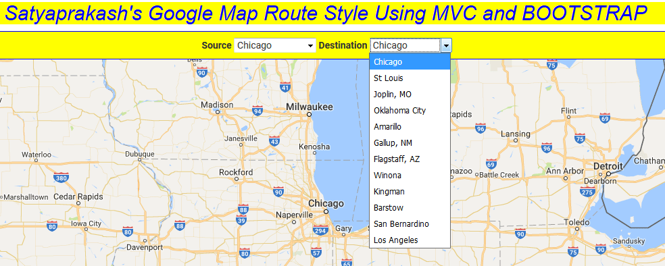Choose Oklahoma City as destination
The height and width of the screenshot is (266, 665).
(410, 111)
